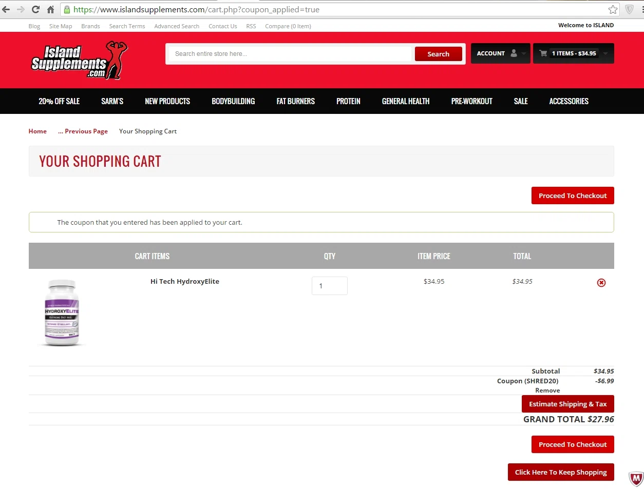Click the HydroxyElite bottle thumbnail
The height and width of the screenshot is (489, 644).
(x=62, y=312)
